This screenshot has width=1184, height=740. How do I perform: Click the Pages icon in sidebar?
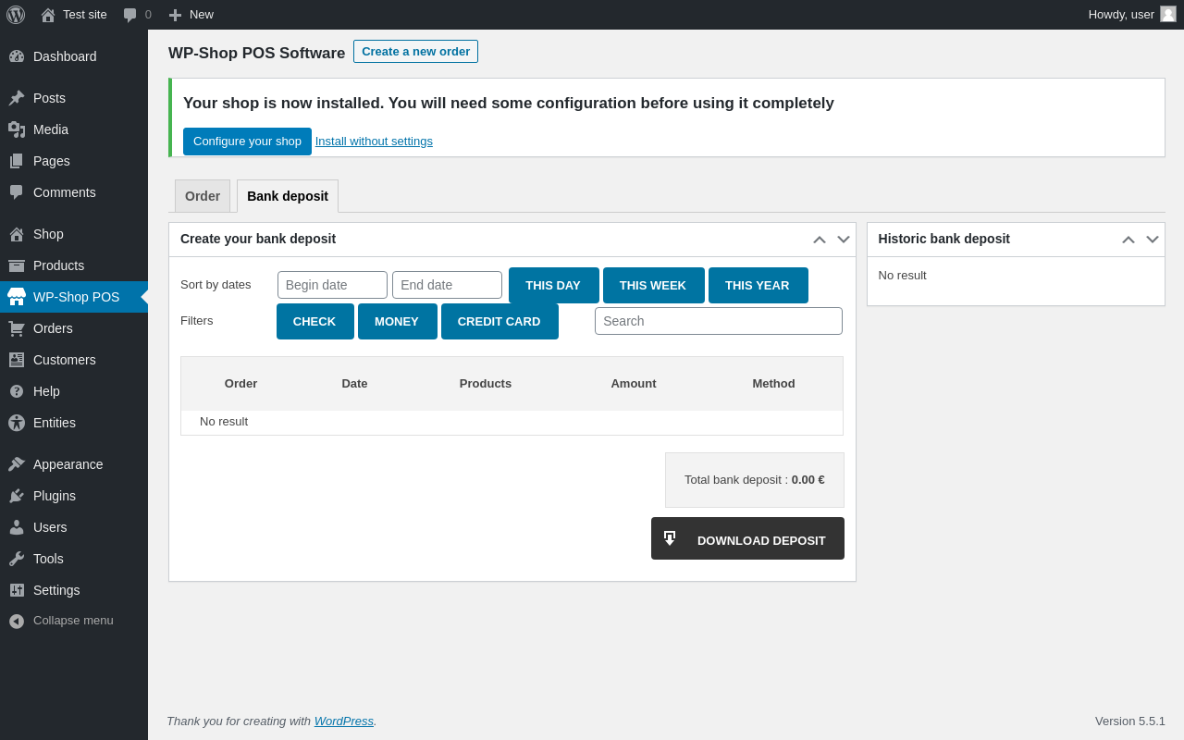point(17,161)
